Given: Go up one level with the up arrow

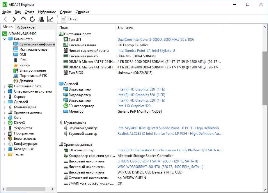Looking at the screenshot, I should (23, 18).
